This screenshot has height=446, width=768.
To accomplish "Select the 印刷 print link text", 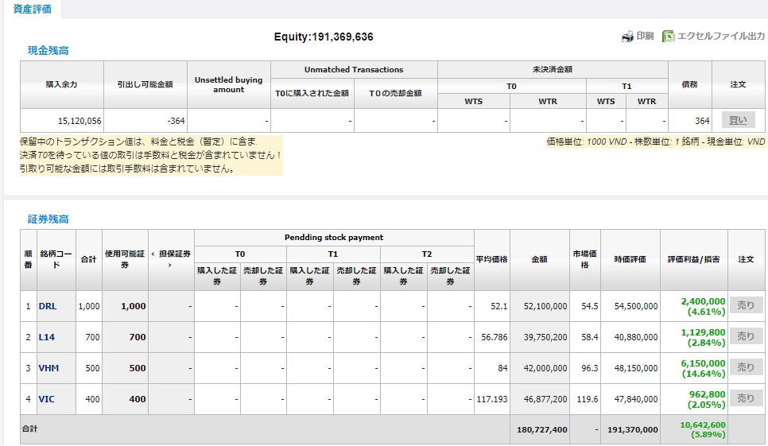I will point(645,37).
